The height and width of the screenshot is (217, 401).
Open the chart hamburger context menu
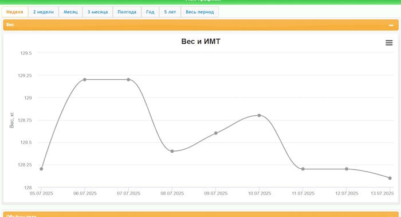pos(389,43)
